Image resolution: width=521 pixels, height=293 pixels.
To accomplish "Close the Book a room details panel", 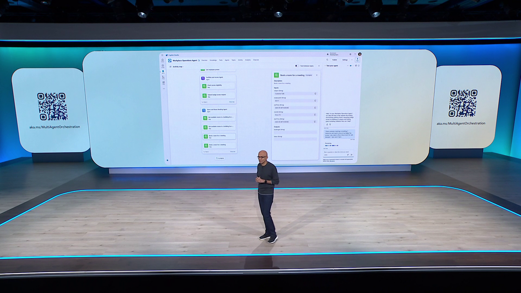I will (x=317, y=75).
